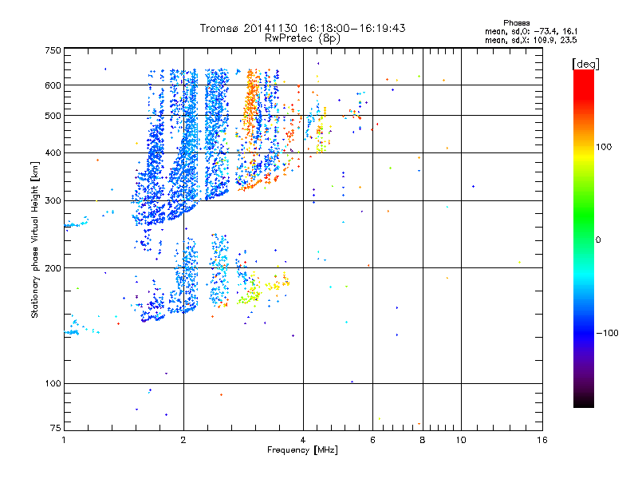
Task: Click the plot title 'Tromsø 20141130 16:18:00-16:19:43'
Action: (x=302, y=28)
